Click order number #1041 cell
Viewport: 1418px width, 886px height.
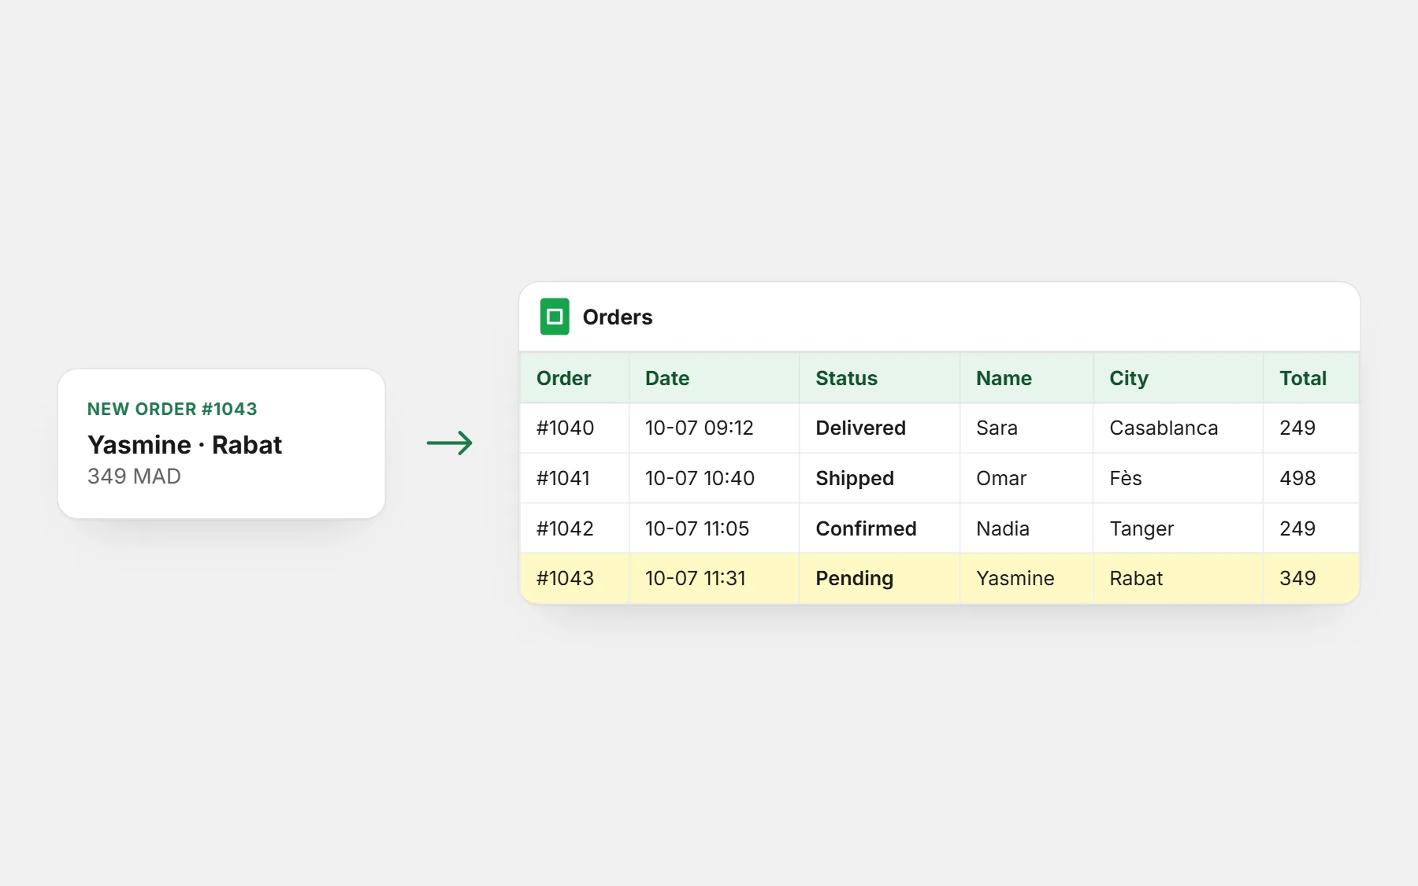574,478
